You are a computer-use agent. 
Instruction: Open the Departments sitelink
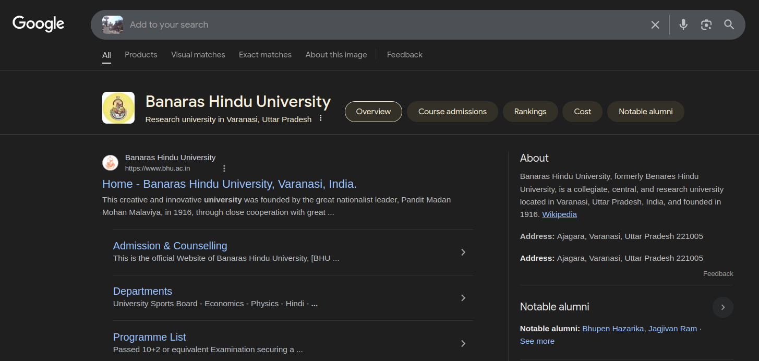pos(142,291)
